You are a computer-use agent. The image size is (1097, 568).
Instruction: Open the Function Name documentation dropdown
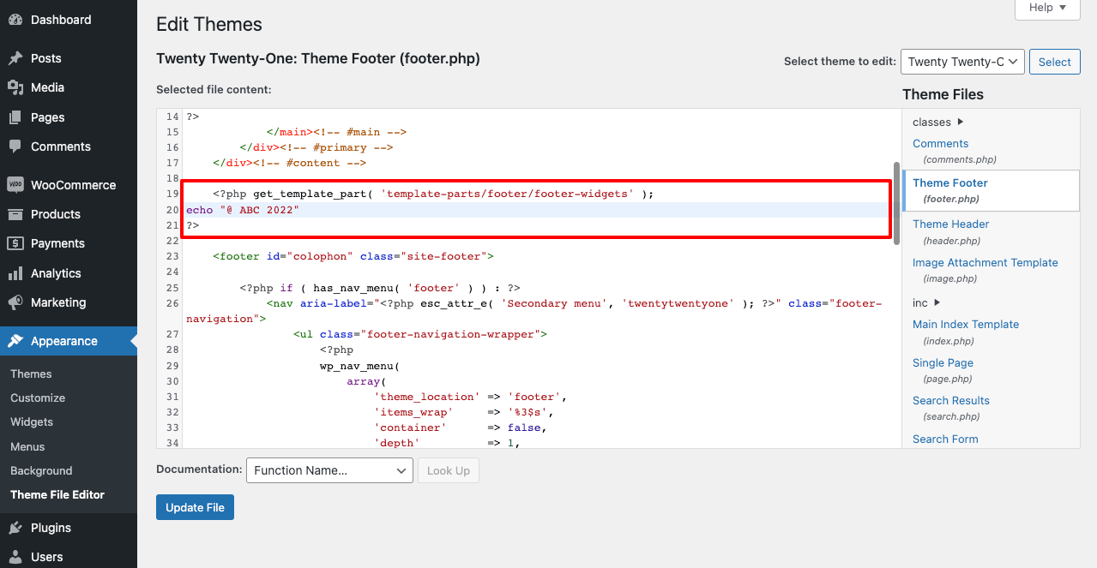pyautogui.click(x=330, y=470)
